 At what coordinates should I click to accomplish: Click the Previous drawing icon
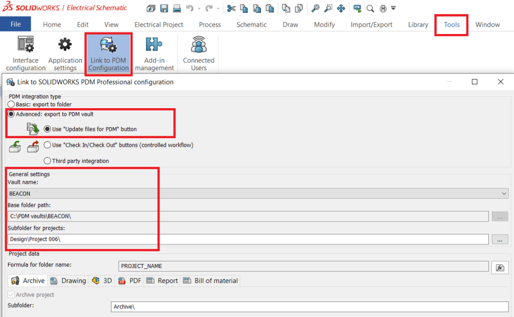286,9
